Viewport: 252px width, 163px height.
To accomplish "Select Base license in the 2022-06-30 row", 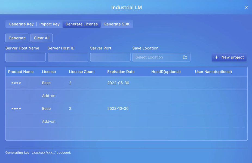I will click(x=47, y=83).
